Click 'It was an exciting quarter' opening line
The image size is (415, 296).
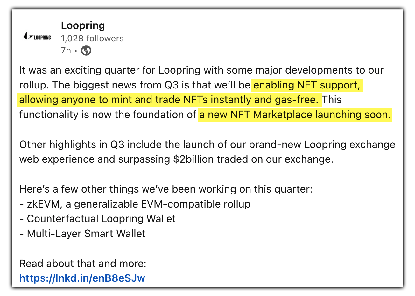click(201, 70)
